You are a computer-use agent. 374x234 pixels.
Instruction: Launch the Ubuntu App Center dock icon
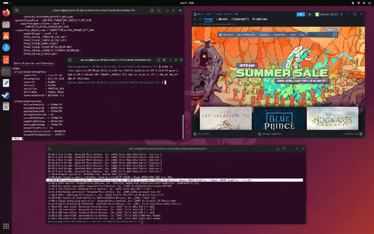[6, 36]
